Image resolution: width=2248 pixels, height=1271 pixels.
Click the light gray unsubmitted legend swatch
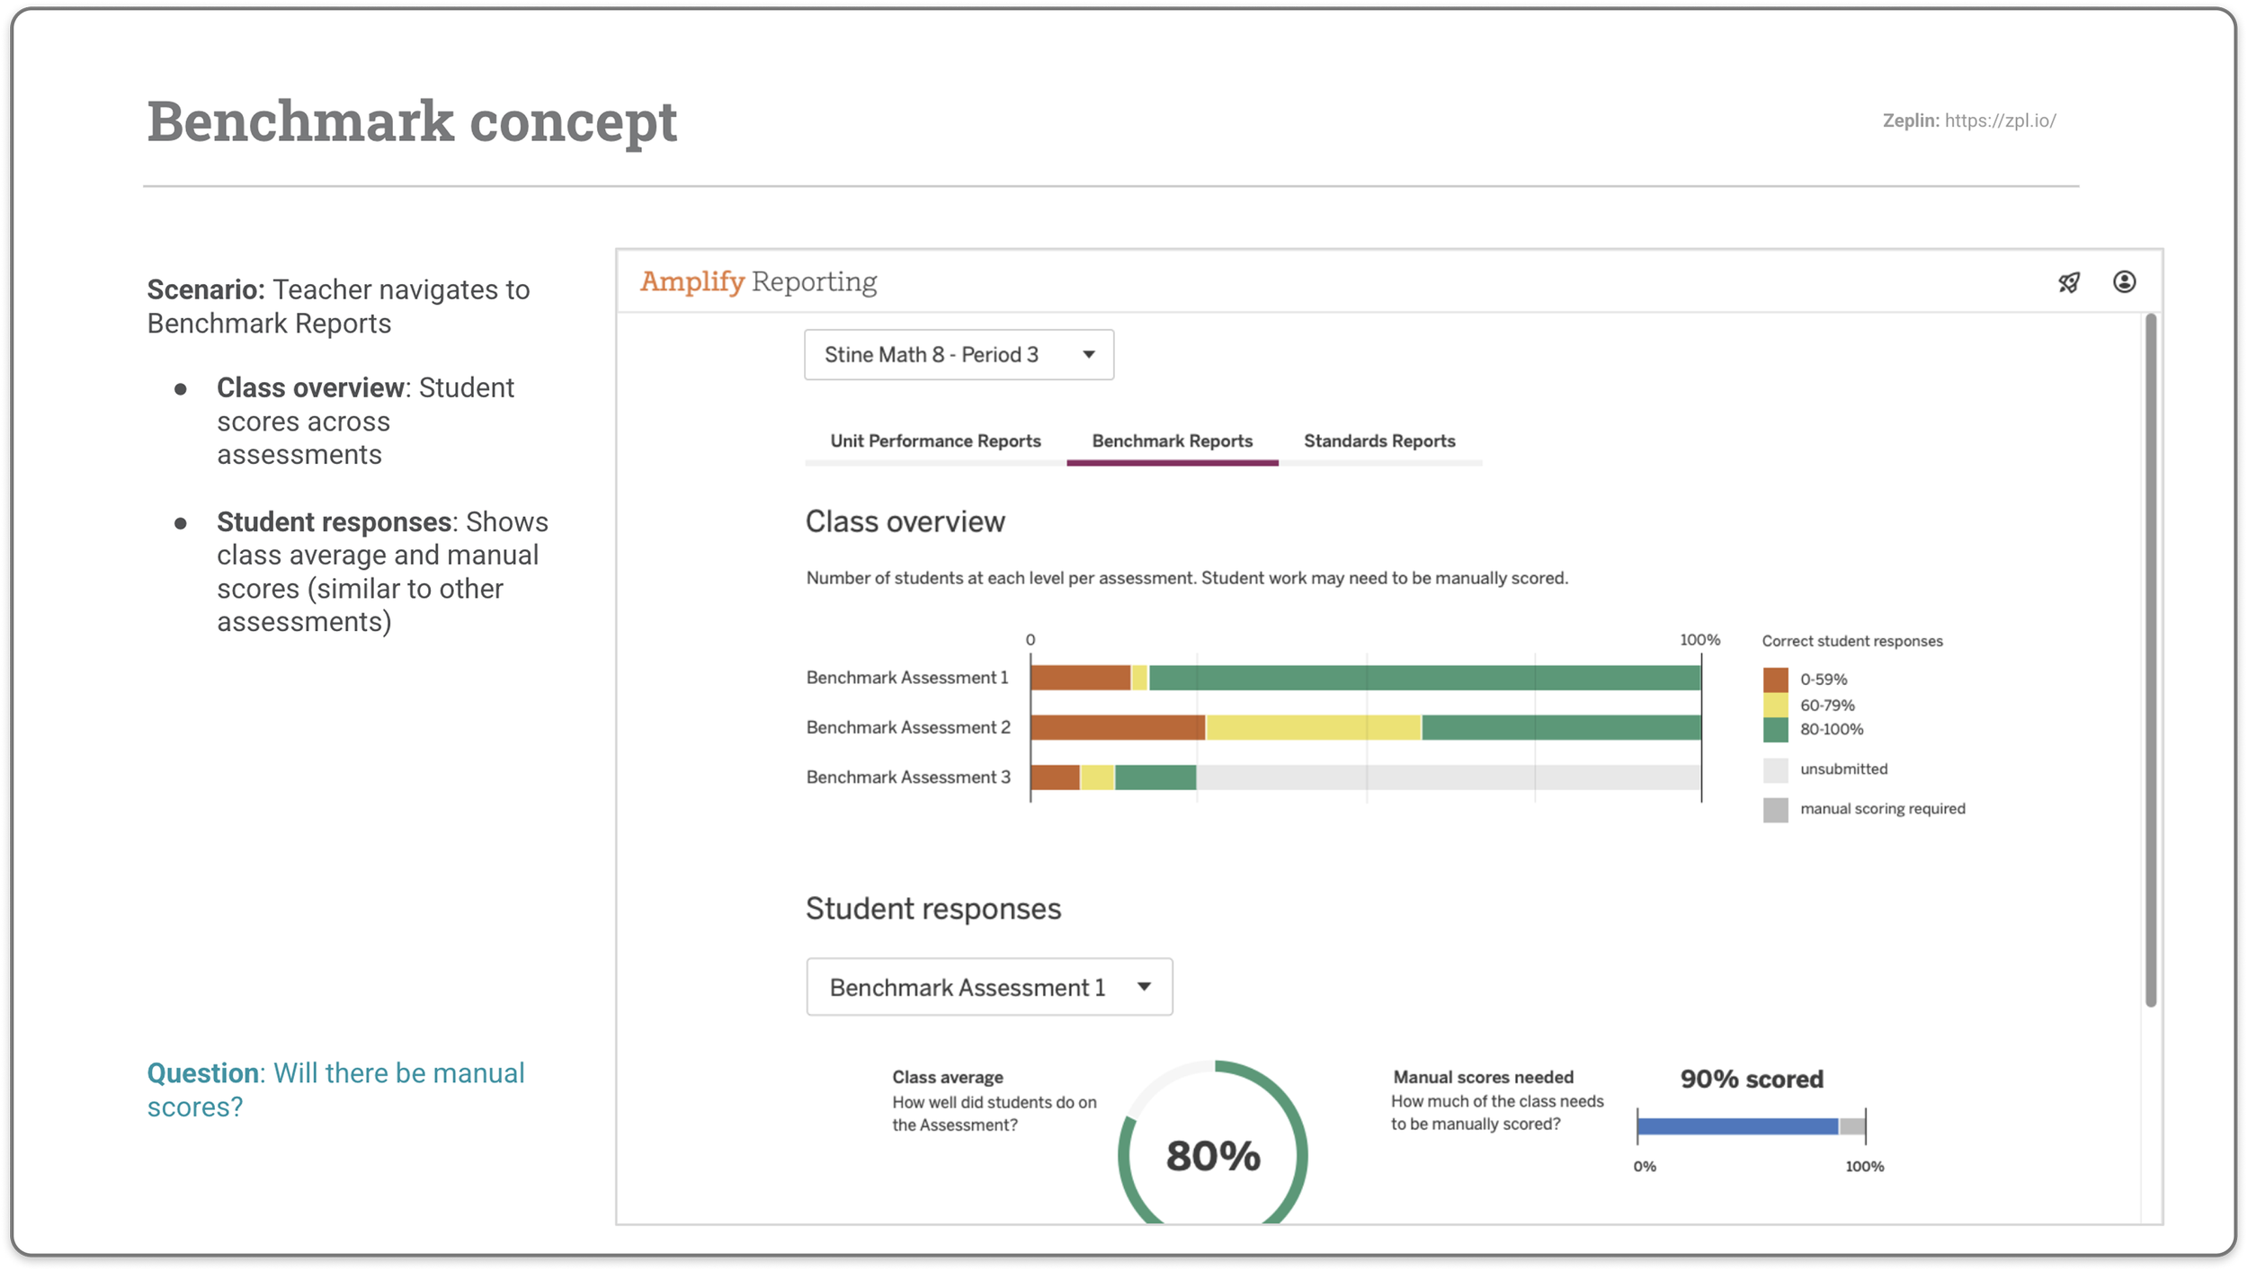click(x=1775, y=769)
